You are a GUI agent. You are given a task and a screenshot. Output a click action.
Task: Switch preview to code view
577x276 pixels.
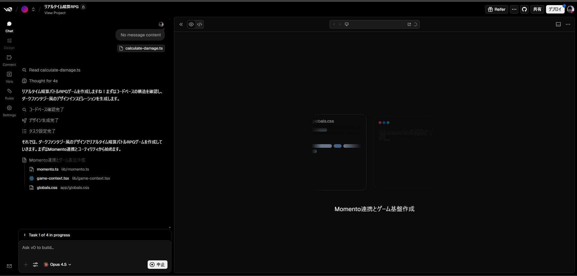200,24
